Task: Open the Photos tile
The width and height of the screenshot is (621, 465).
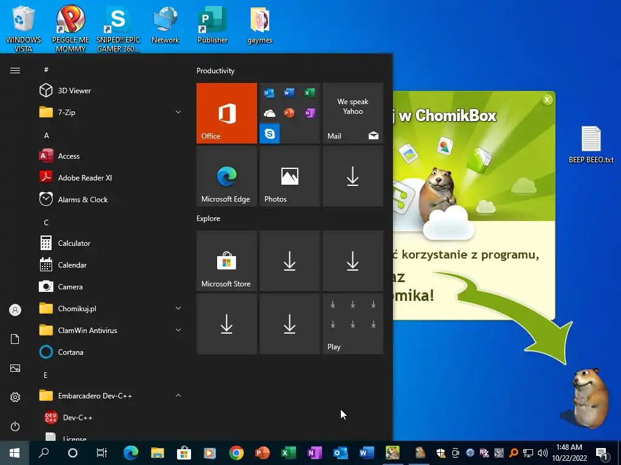Action: pos(289,176)
